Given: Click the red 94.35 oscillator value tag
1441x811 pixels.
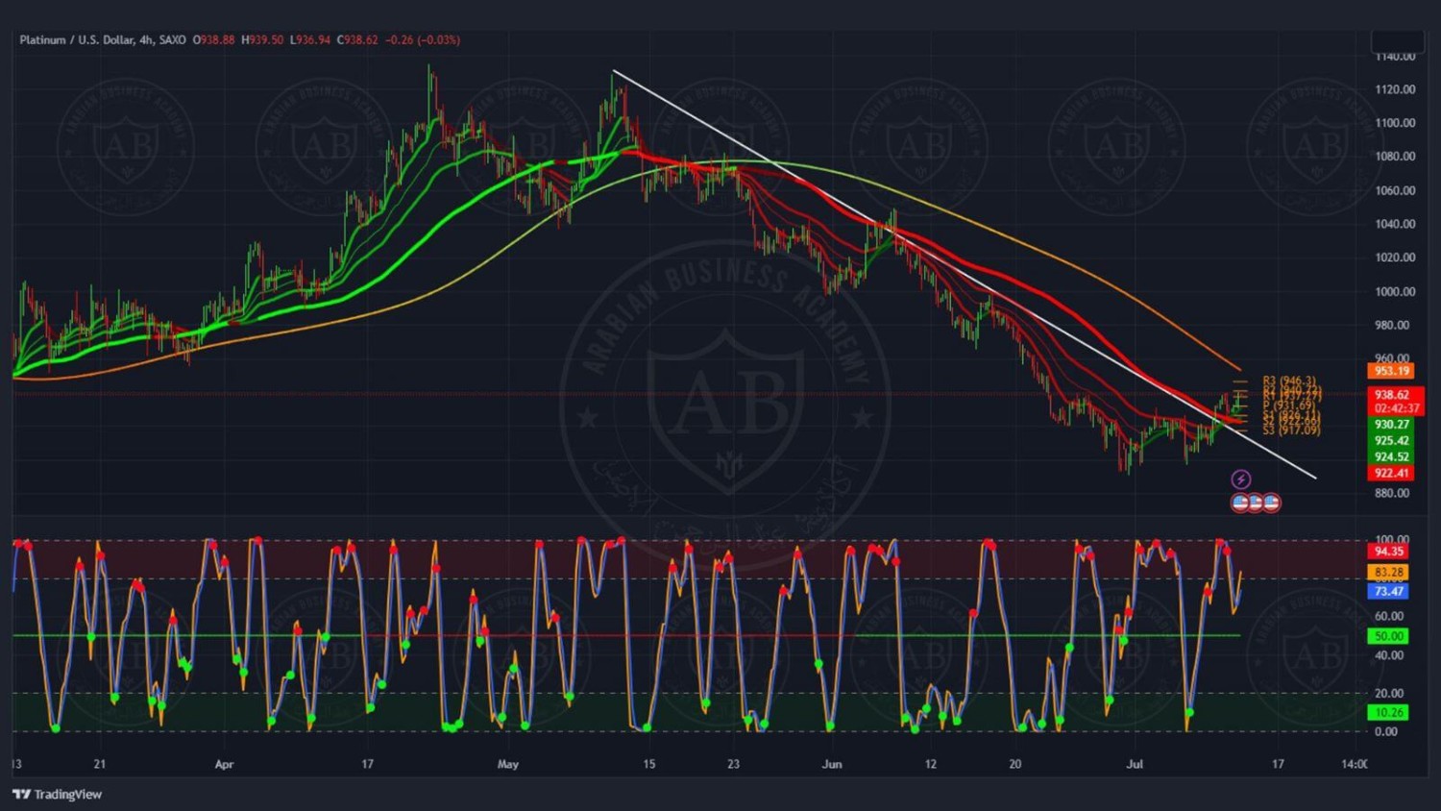Looking at the screenshot, I should 1389,552.
